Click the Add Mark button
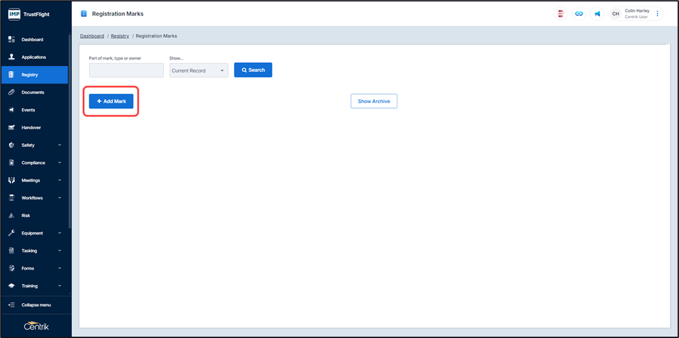 [x=111, y=102]
